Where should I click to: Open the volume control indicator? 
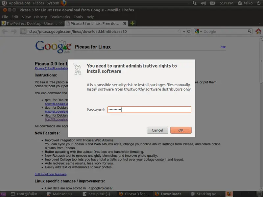pos(203,3)
